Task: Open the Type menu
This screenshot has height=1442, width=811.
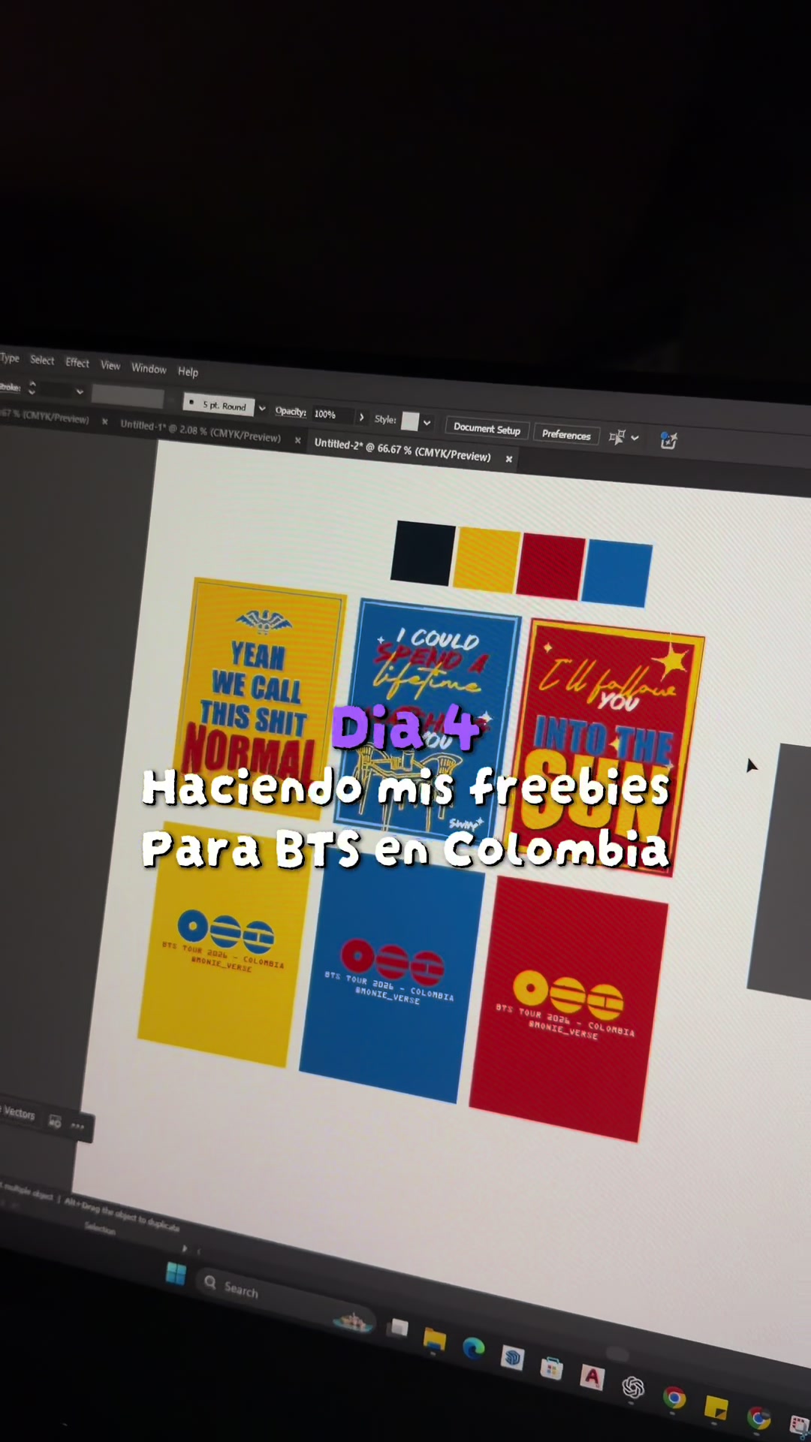Action: click(x=10, y=358)
